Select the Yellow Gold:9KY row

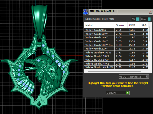[x=116, y=30]
